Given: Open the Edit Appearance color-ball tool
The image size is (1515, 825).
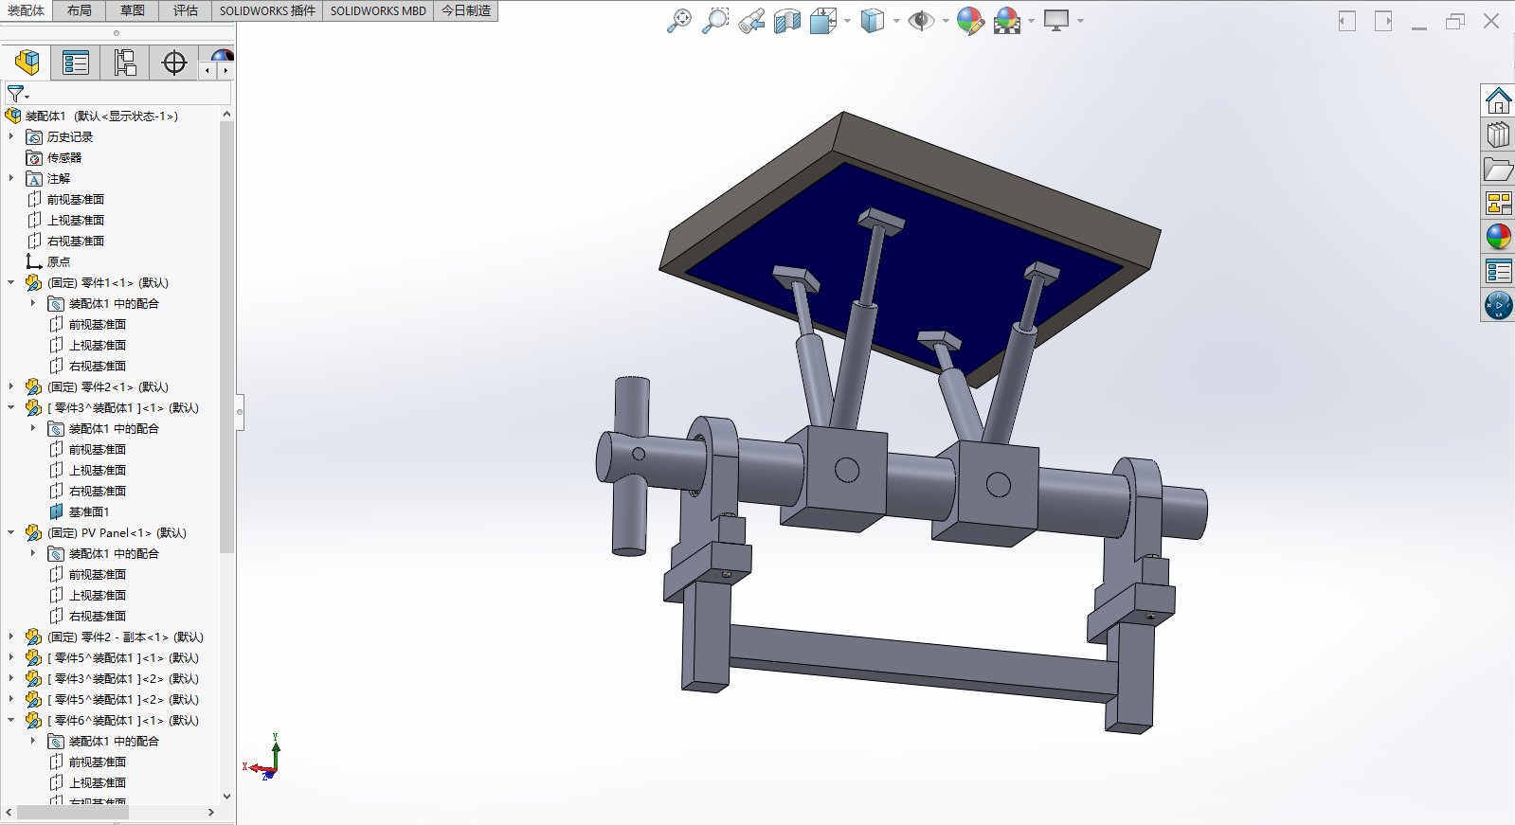Looking at the screenshot, I should 970,21.
